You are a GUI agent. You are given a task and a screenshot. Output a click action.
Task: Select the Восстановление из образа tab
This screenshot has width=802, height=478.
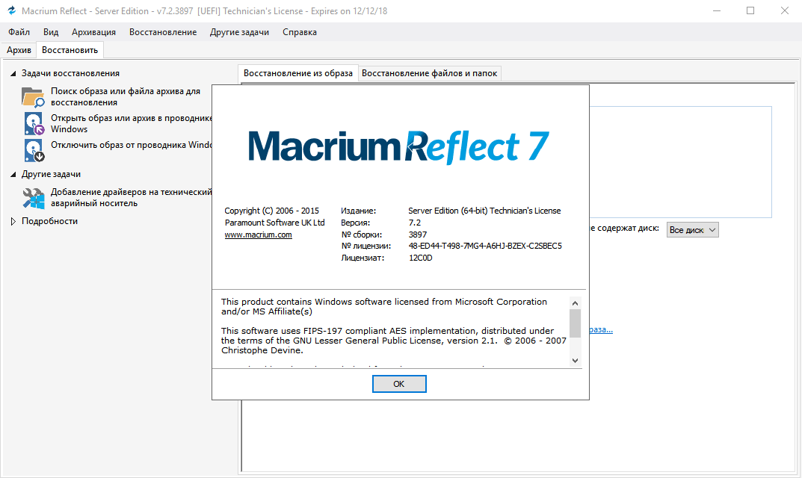pyautogui.click(x=298, y=73)
